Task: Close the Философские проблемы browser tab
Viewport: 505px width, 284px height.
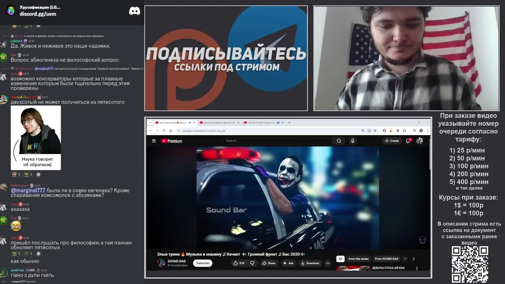Action: (239, 123)
